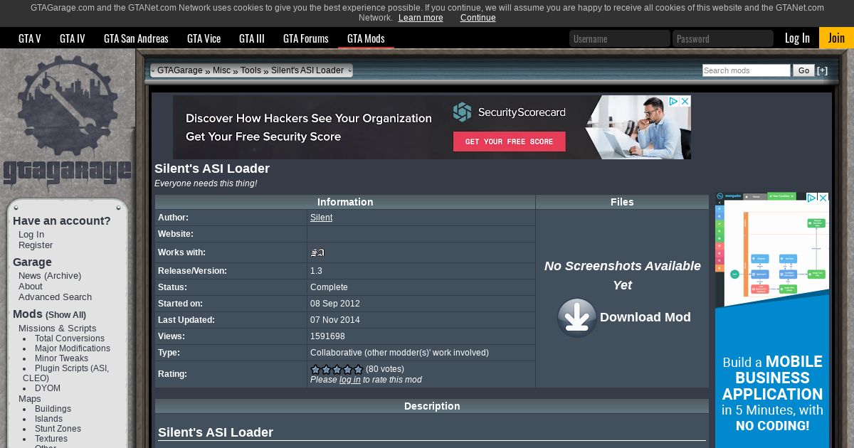
Task: Open Missions & Scripts category
Action: click(58, 329)
